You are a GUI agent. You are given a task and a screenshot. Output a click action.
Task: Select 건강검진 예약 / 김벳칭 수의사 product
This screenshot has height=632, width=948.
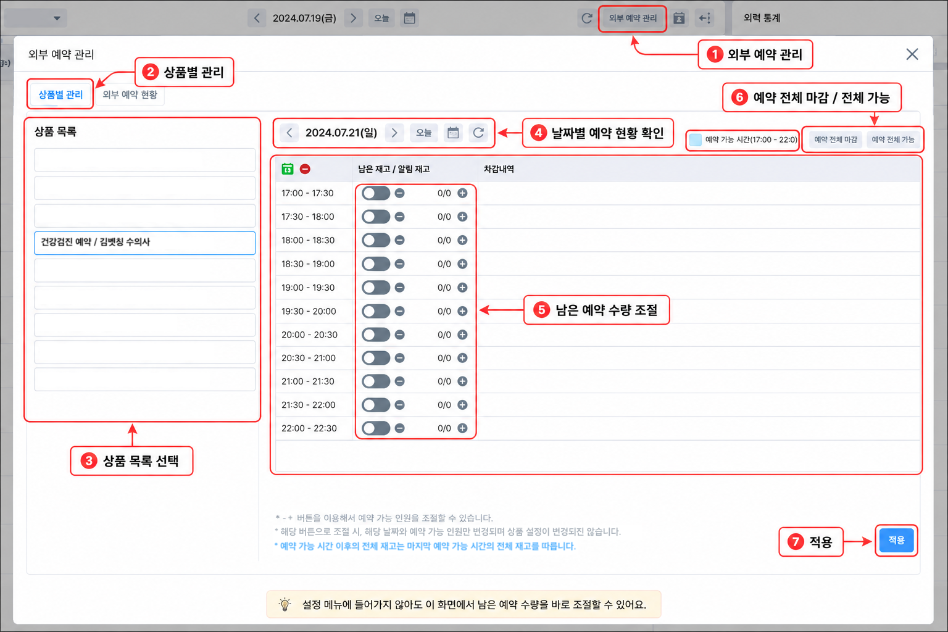145,243
